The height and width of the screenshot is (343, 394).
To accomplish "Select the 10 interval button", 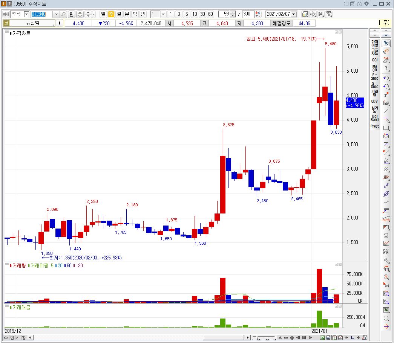I will click(x=195, y=14).
